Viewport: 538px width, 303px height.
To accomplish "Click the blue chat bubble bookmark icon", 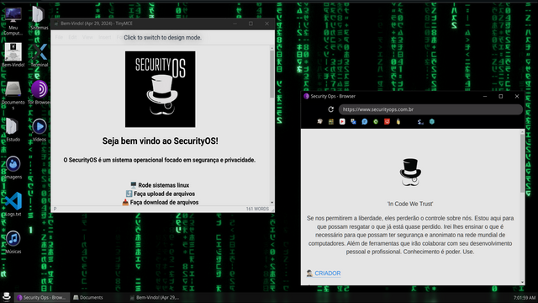I will [x=364, y=121].
